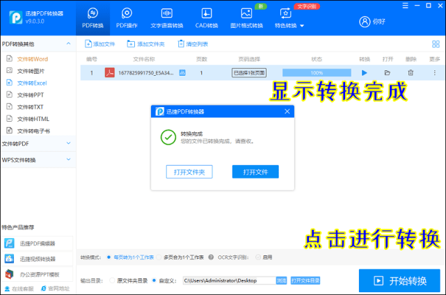Open 迅捷视频转换器 product recommendation
This screenshot has height=295, width=446.
point(37,259)
